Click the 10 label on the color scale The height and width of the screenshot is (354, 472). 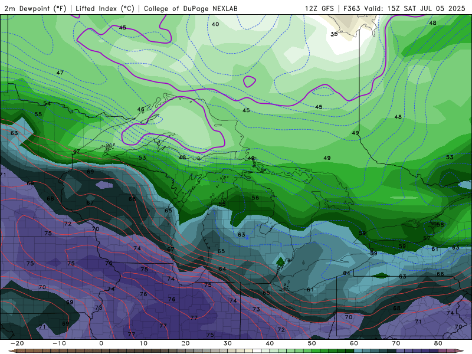click(143, 343)
